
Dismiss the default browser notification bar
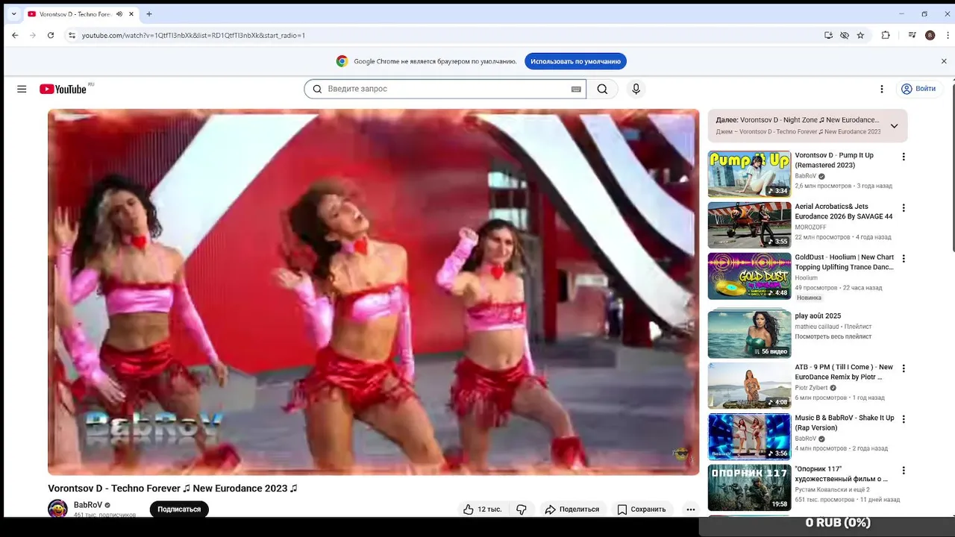pyautogui.click(x=943, y=61)
